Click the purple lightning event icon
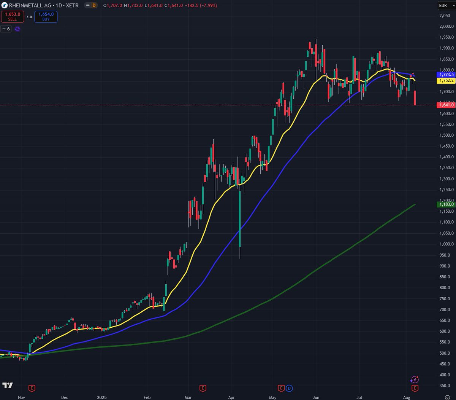 [415, 379]
